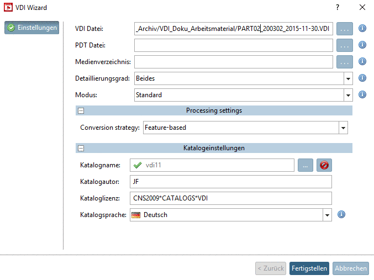Click the Abbrechen button

[351, 268]
